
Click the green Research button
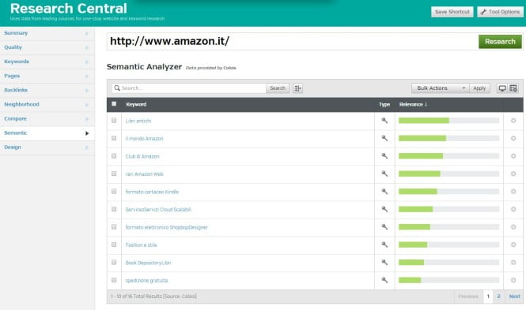(x=500, y=42)
